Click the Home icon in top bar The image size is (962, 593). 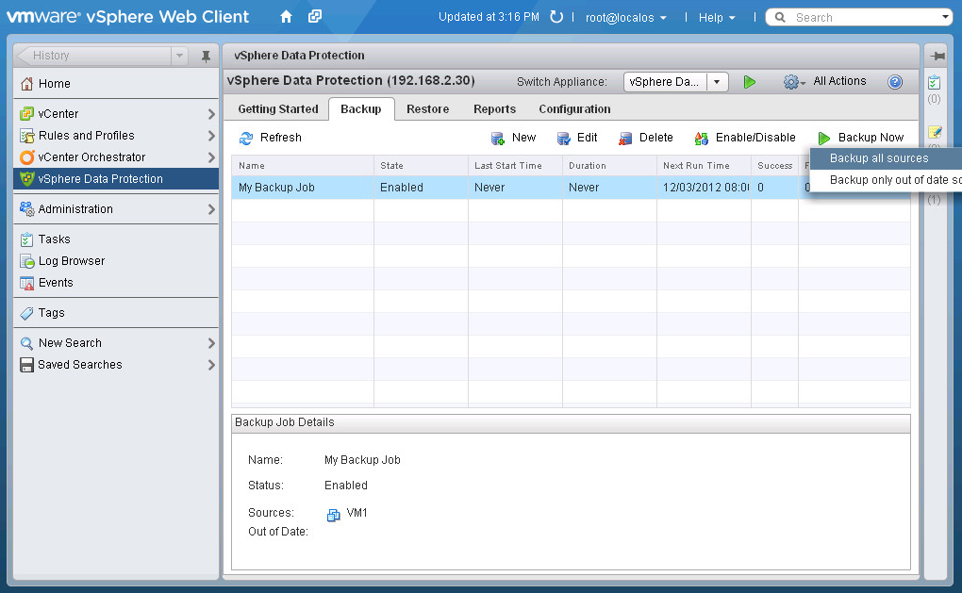(286, 17)
